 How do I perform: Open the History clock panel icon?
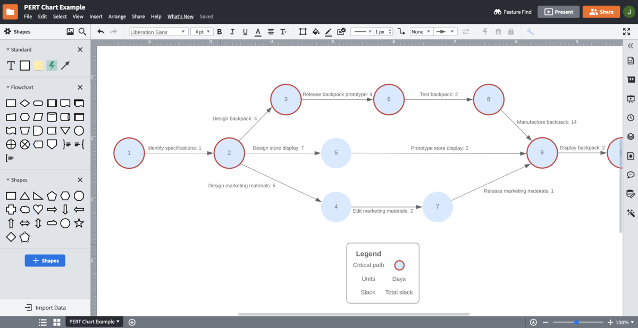click(631, 118)
